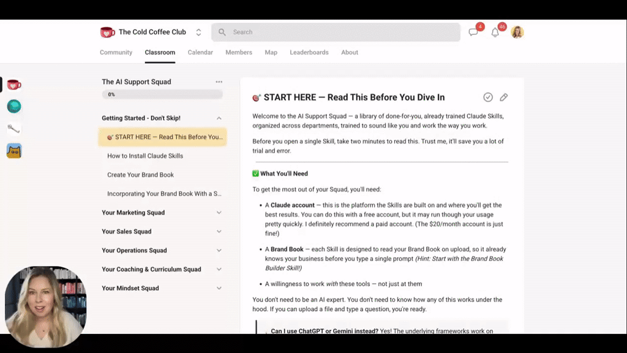The image size is (627, 353).
Task: Expand Your Operations Squad section
Action: [x=162, y=250]
